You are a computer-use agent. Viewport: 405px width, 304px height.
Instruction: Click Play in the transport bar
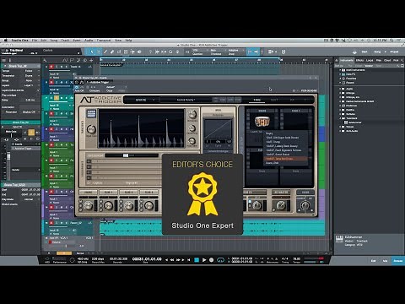(204, 260)
